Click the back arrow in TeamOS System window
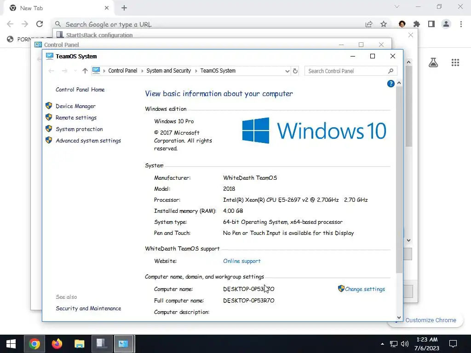The height and width of the screenshot is (353, 471). coord(52,71)
